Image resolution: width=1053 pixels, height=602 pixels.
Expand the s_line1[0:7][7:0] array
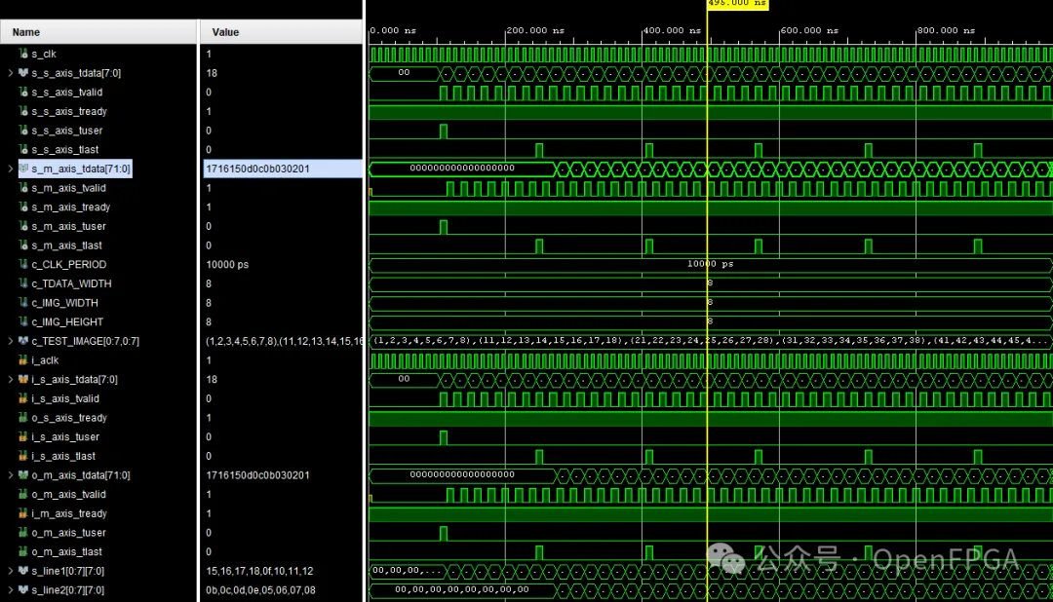point(10,571)
